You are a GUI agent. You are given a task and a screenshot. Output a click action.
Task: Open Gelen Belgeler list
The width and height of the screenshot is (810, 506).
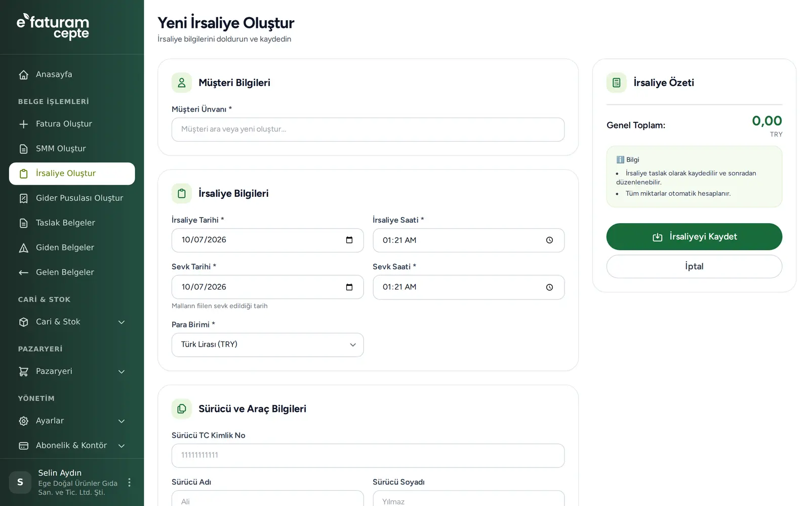tap(72, 273)
